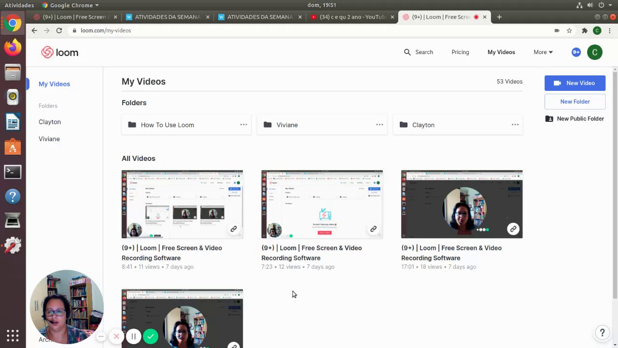618x348 pixels.
Task: Click the camera icon in the address bar
Action: click(x=557, y=30)
